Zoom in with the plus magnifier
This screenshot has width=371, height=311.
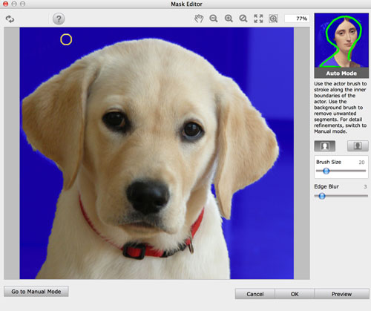tap(229, 19)
